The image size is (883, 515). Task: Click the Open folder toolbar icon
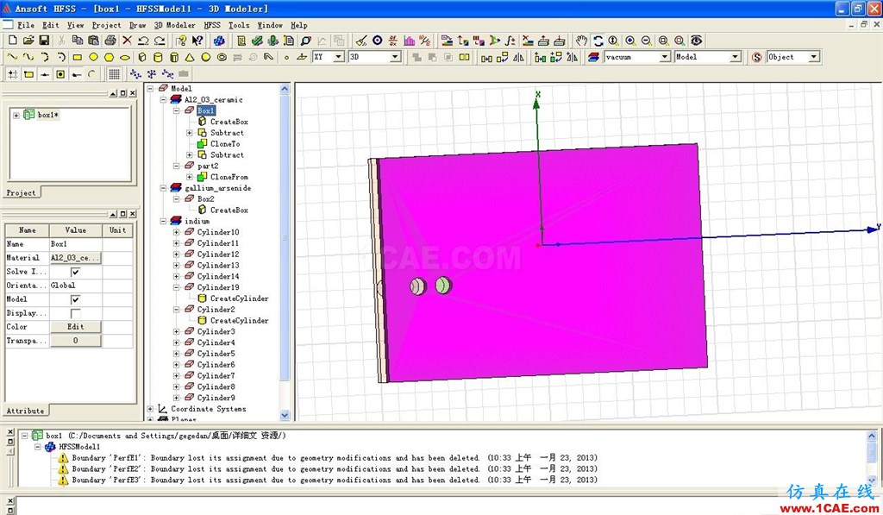point(28,41)
